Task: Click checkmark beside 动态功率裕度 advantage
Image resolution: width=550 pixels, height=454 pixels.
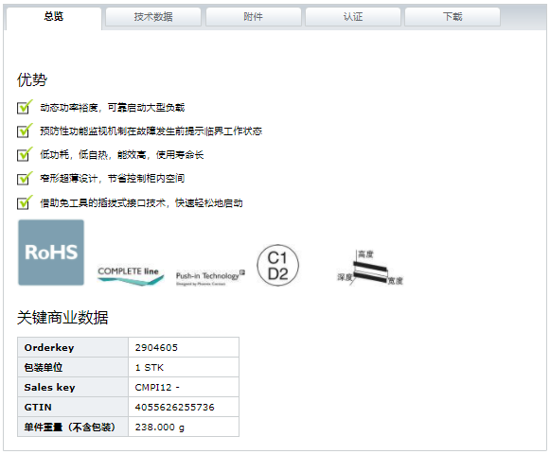Action: [25, 107]
